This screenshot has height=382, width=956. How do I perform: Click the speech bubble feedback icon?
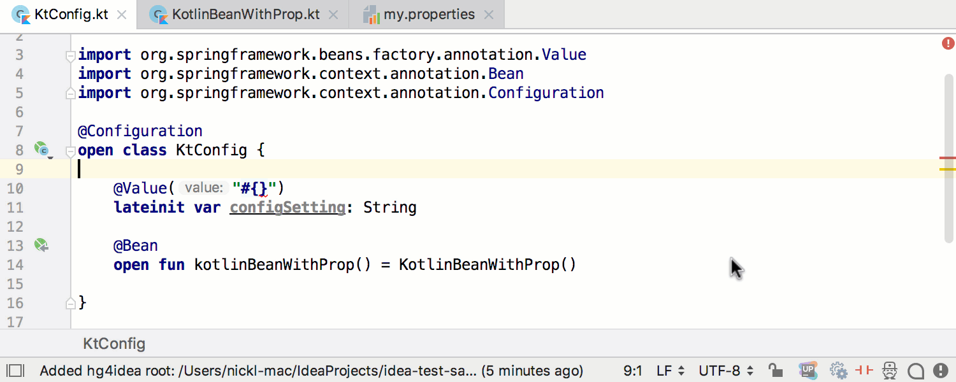[916, 370]
